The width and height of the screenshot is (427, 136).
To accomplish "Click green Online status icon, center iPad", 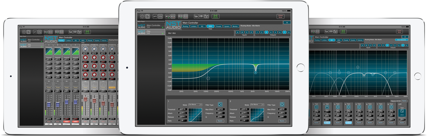I will tap(216, 17).
